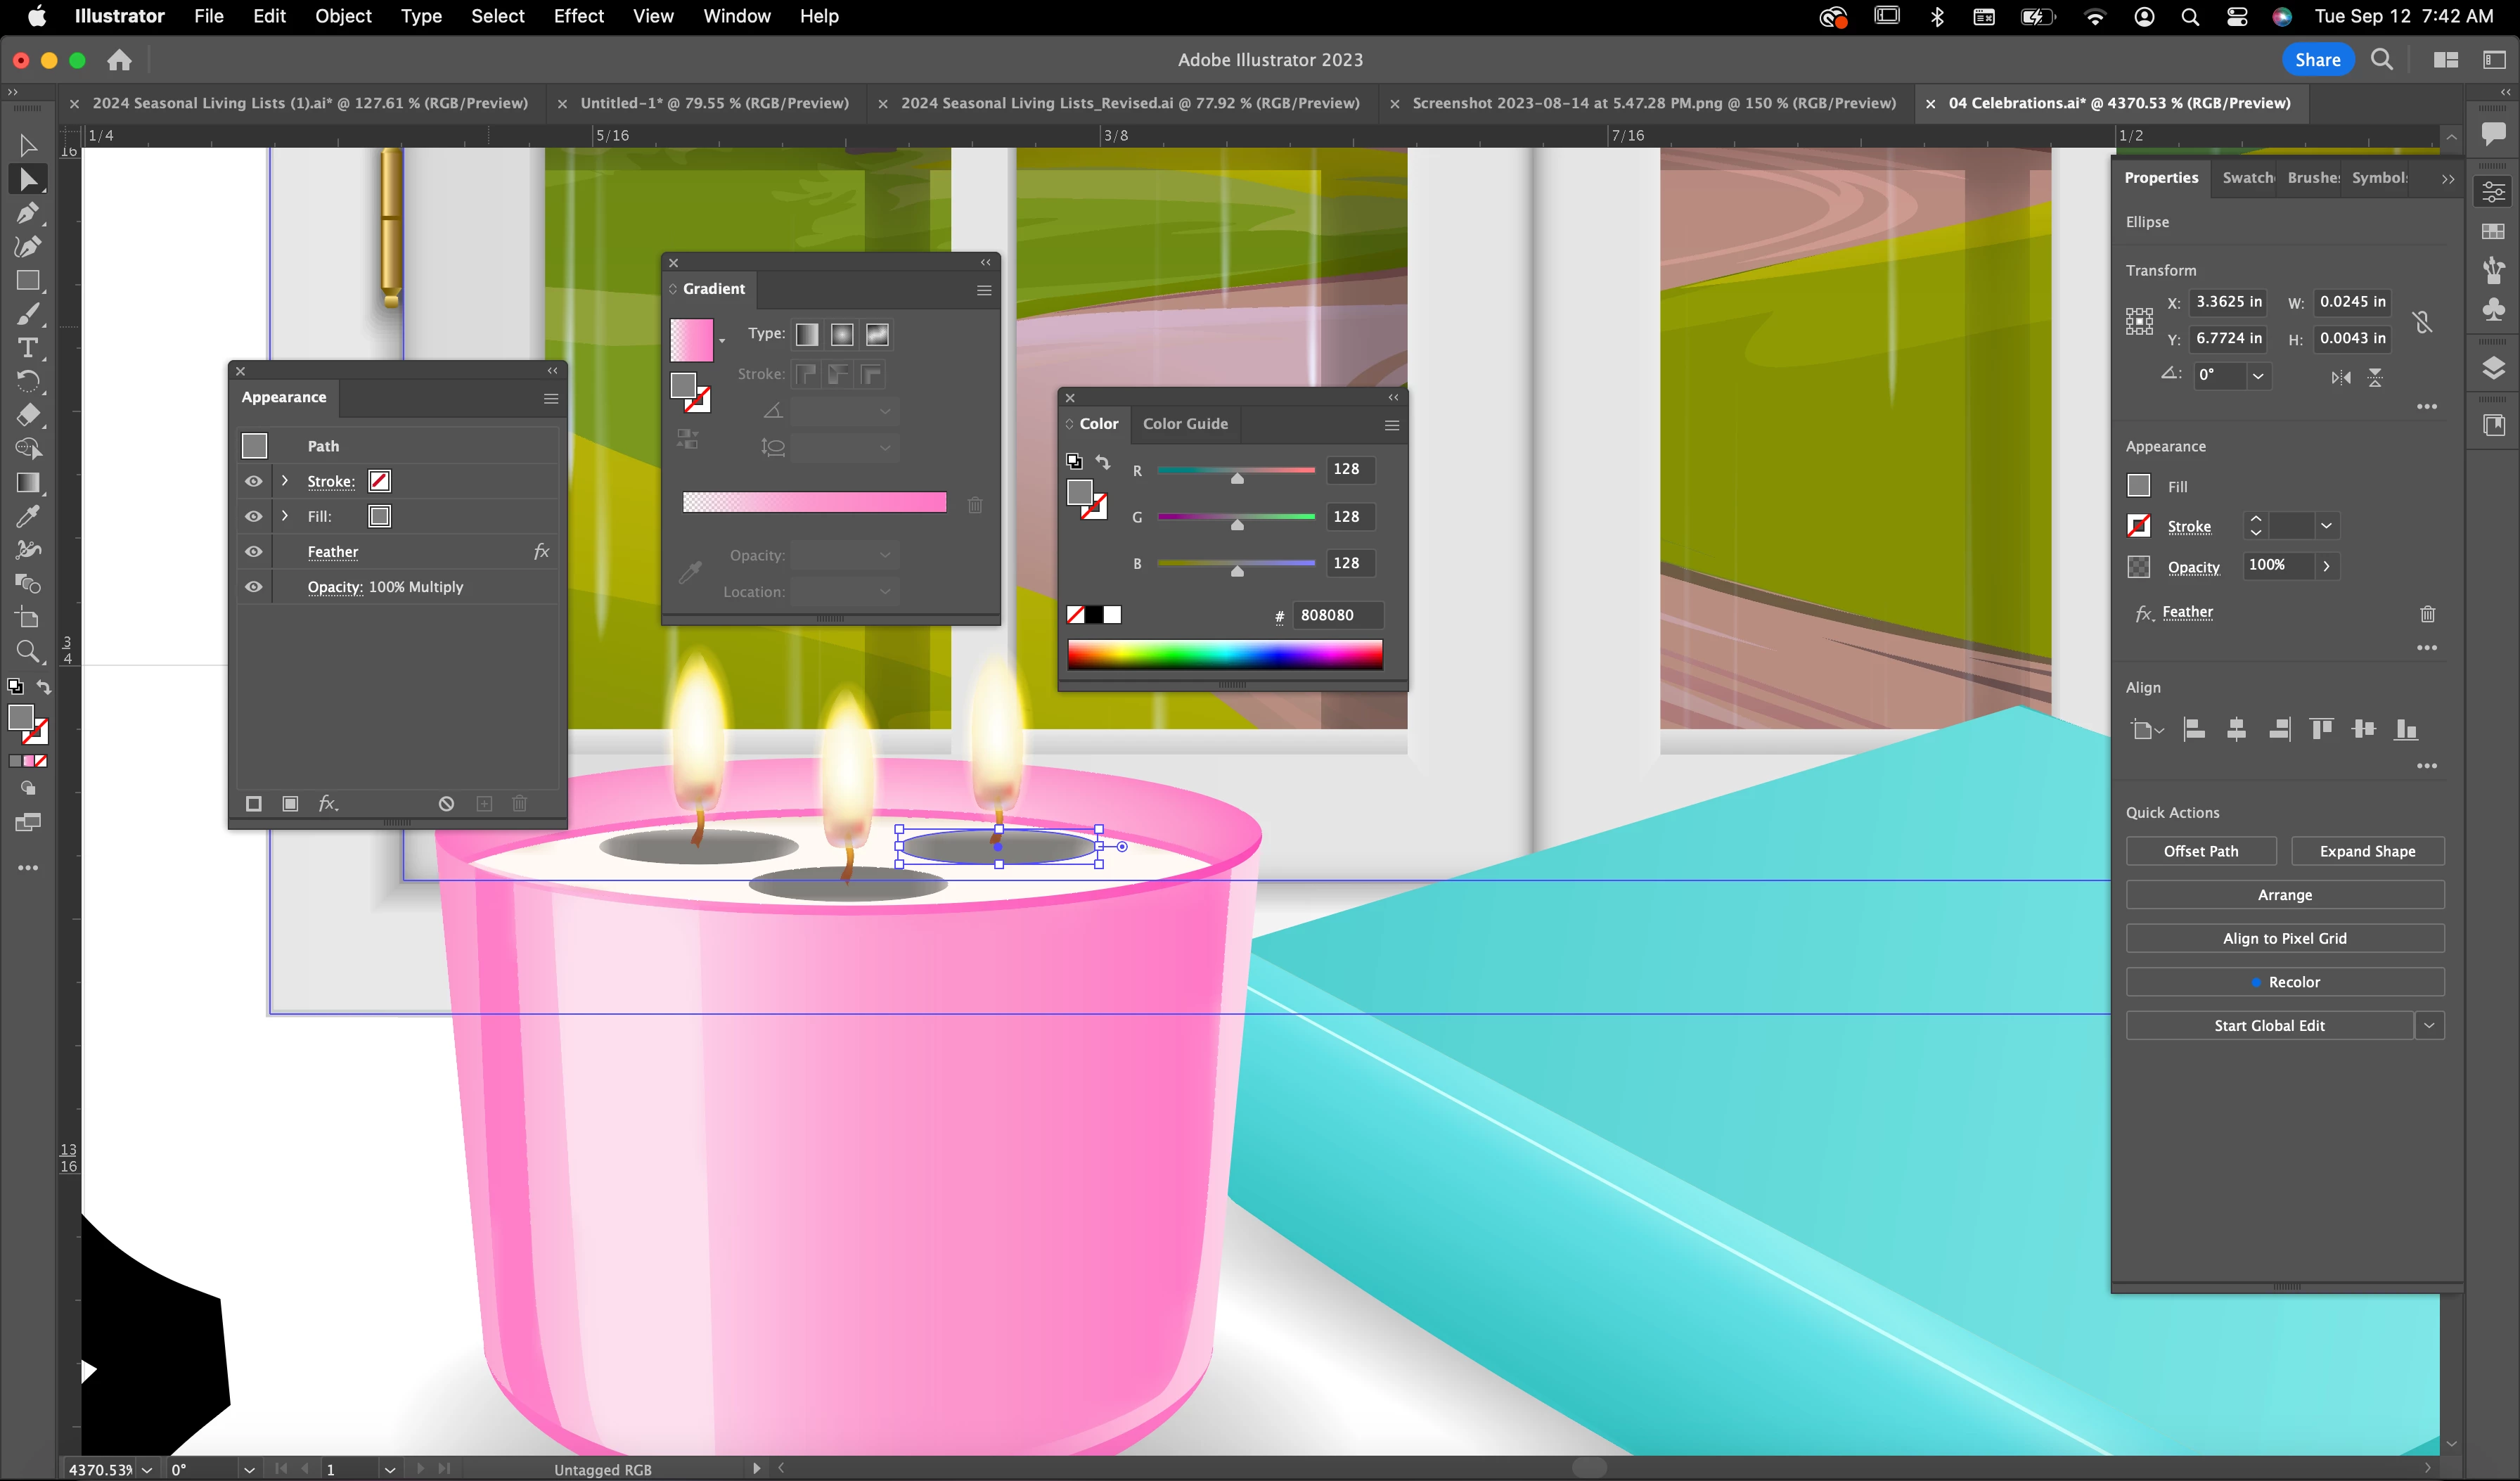Open the Start Global Edit dropdown arrow
The height and width of the screenshot is (1481, 2520).
(x=2428, y=1025)
